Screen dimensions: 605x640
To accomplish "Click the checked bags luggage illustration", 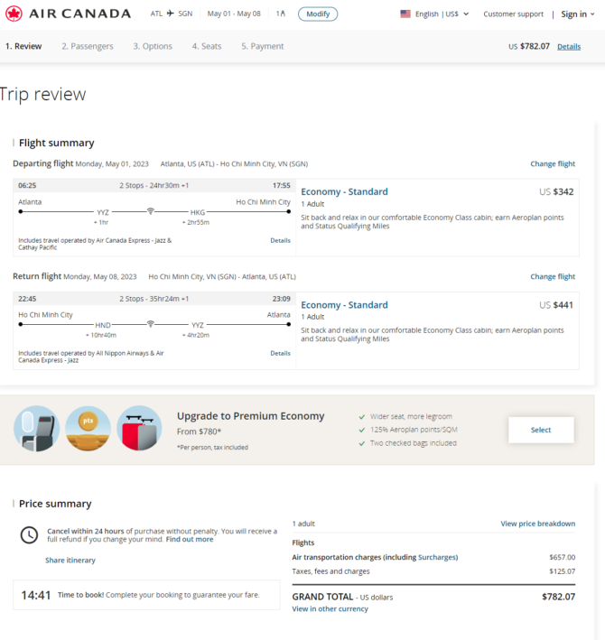I will coord(139,428).
